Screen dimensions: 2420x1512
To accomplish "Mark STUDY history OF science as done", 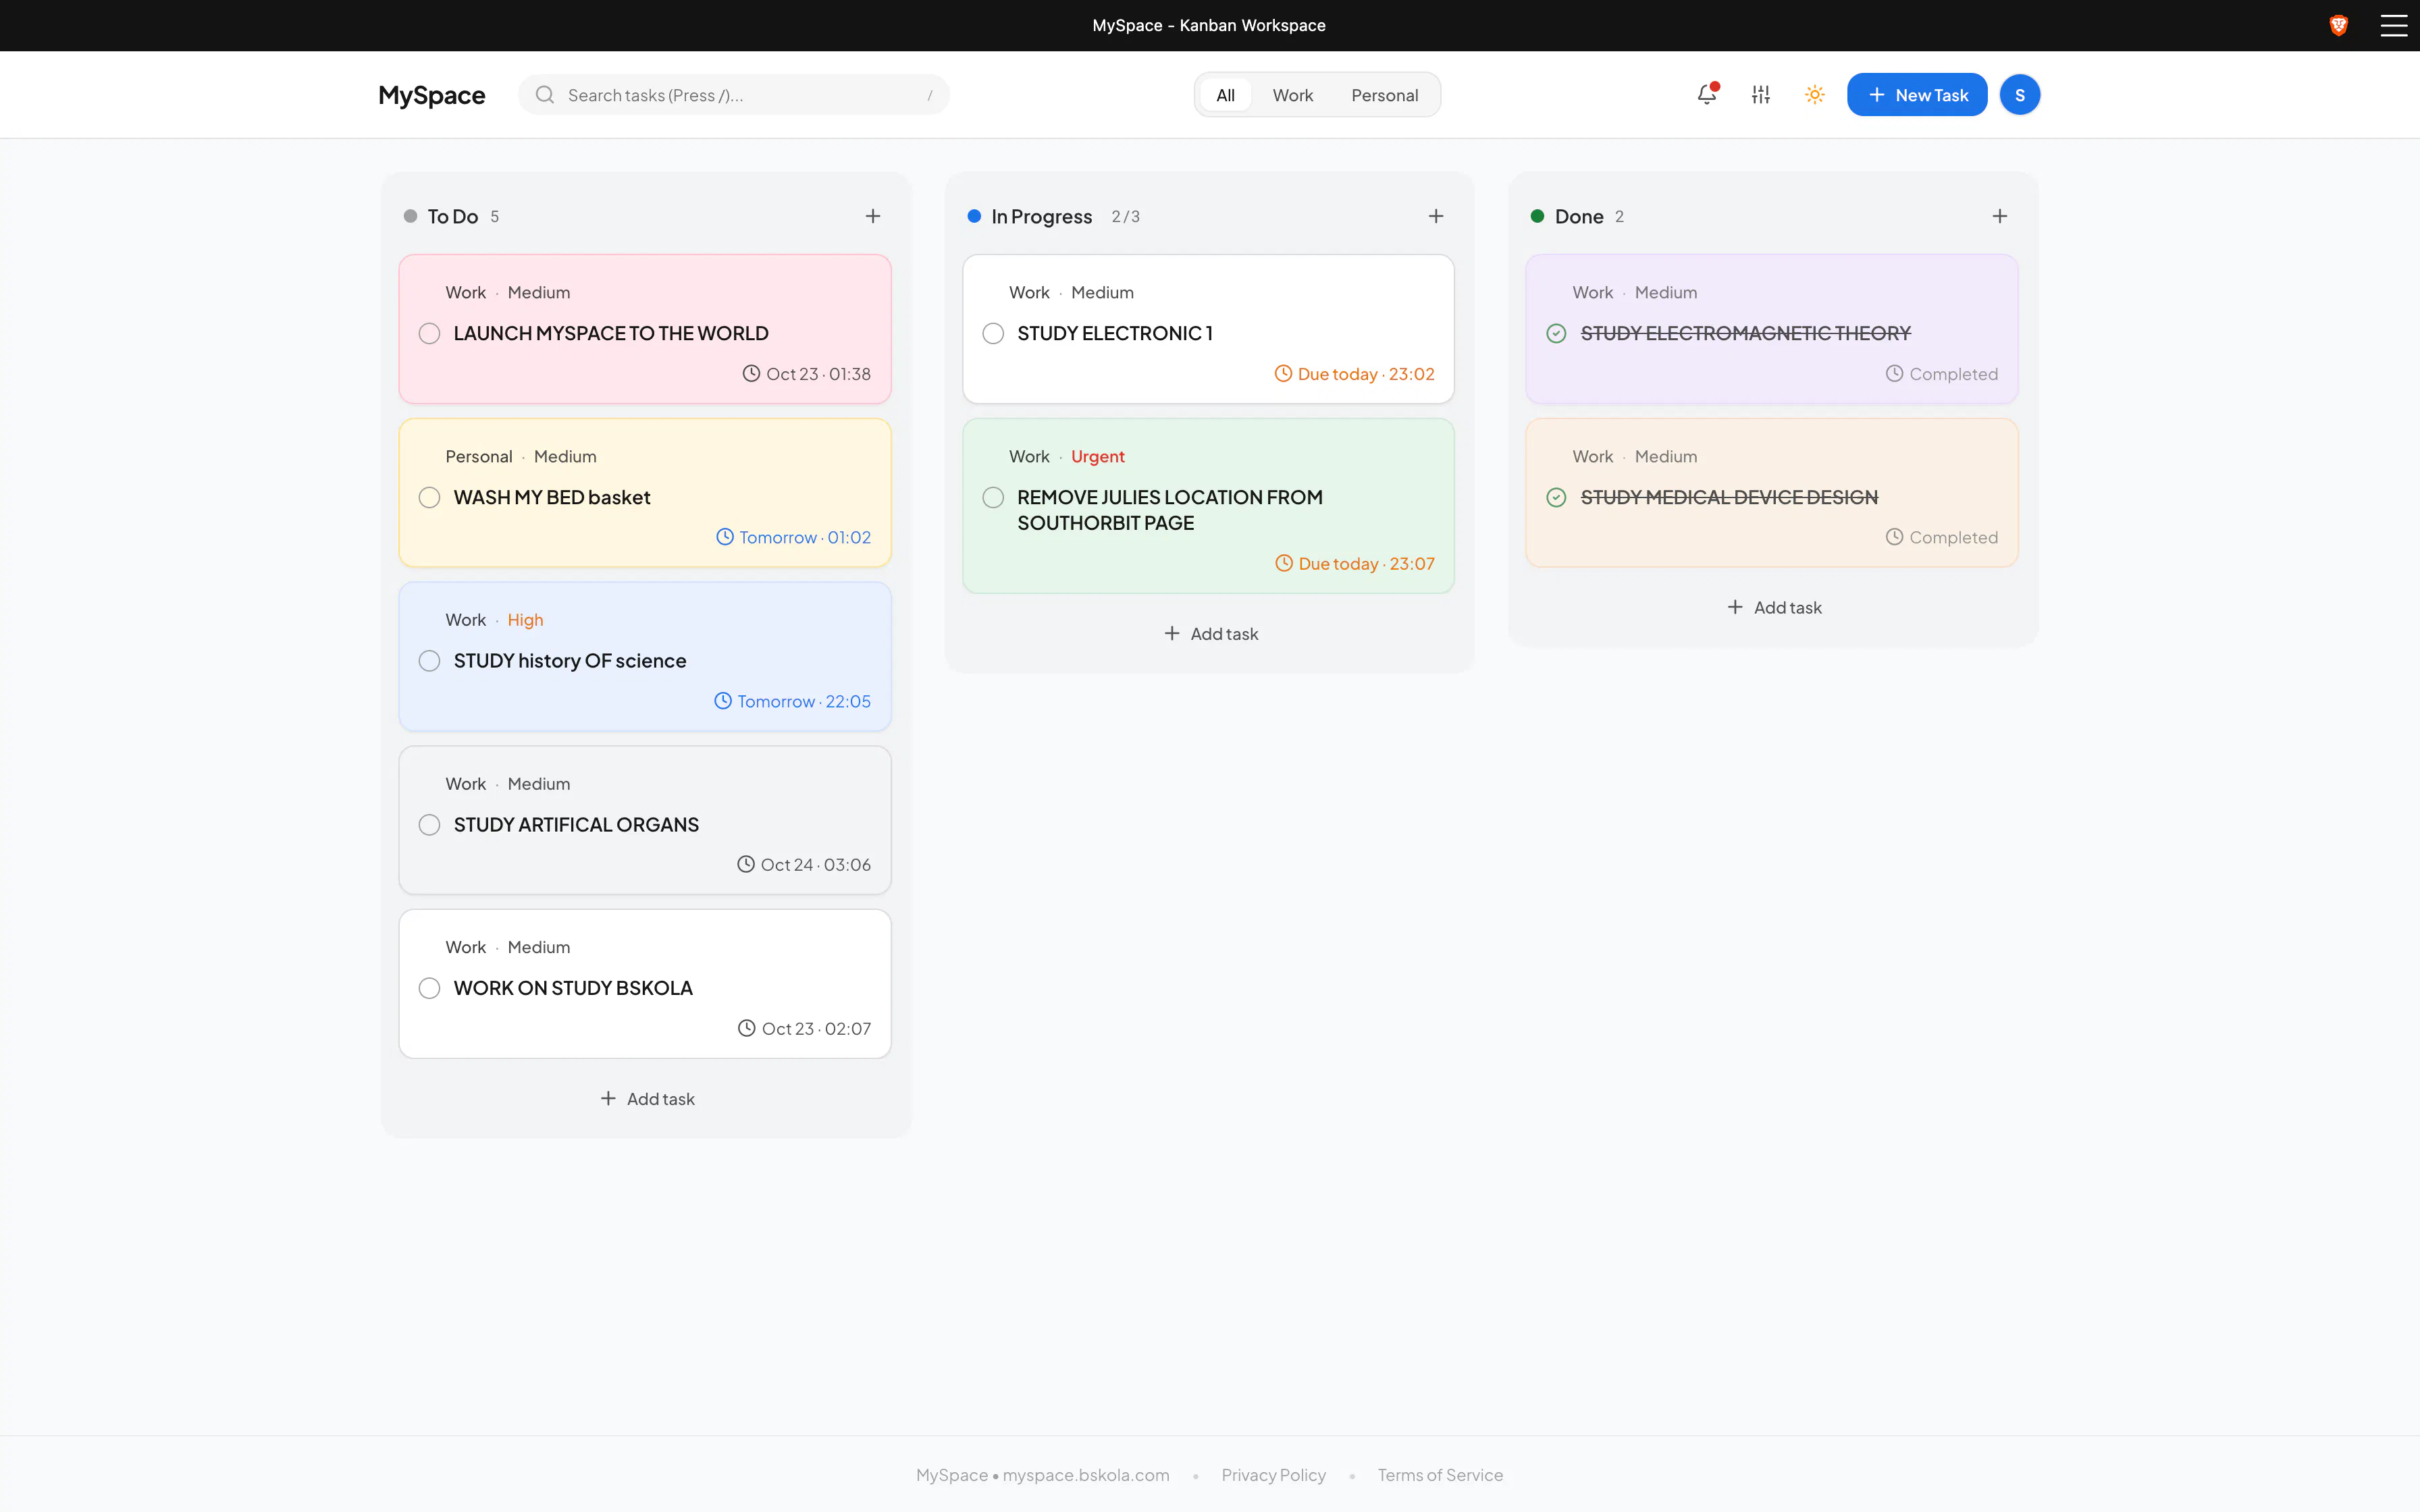I will click(429, 661).
